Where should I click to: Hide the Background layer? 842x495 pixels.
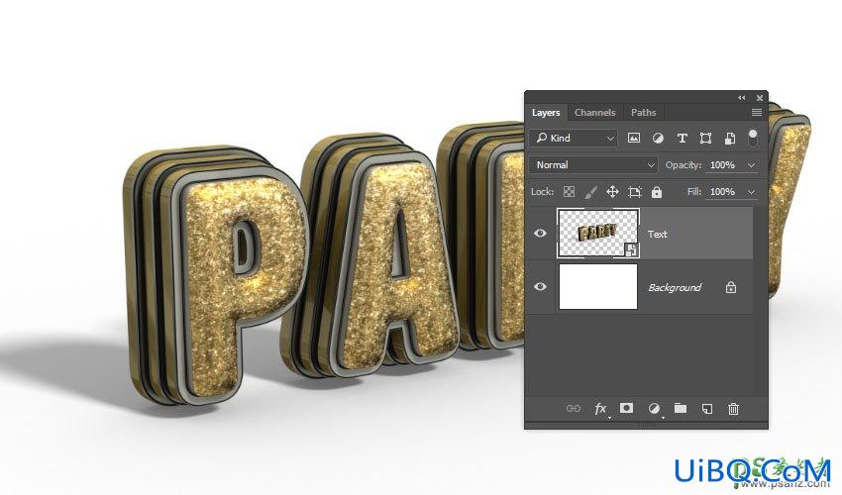540,287
